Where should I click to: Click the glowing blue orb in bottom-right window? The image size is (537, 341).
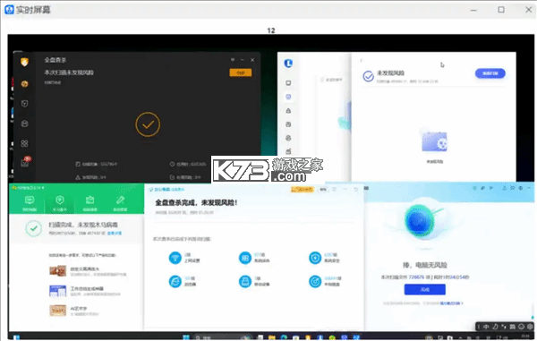pyautogui.click(x=420, y=221)
